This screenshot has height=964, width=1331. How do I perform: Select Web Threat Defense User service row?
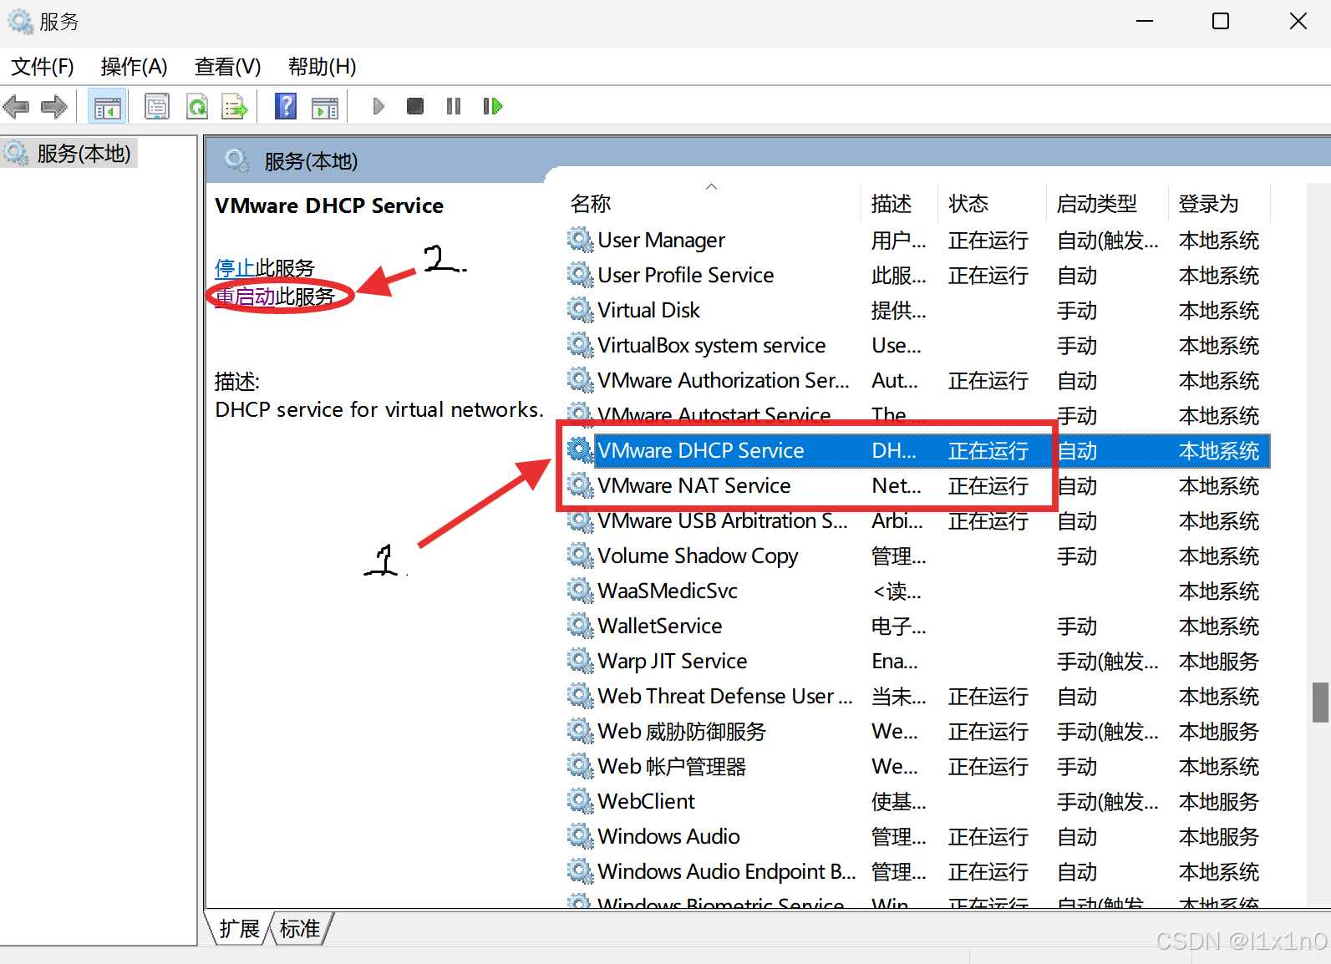point(917,697)
